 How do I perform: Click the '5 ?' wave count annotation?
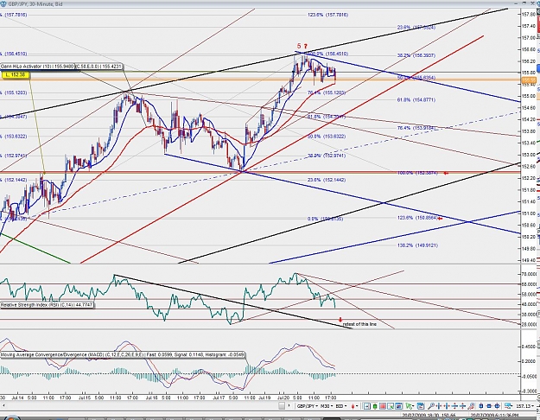point(302,46)
